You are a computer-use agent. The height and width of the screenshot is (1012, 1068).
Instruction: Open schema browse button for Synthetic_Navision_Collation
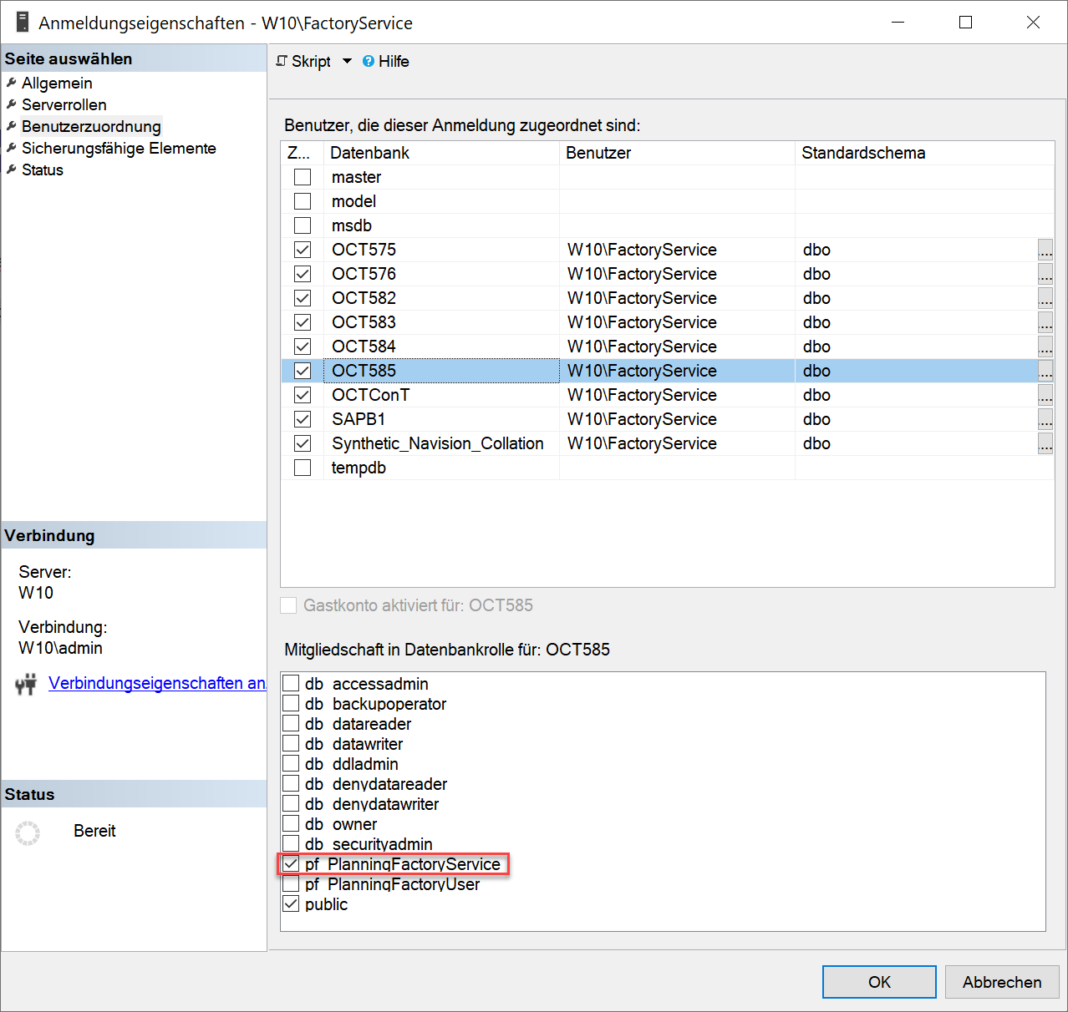pyautogui.click(x=1045, y=443)
